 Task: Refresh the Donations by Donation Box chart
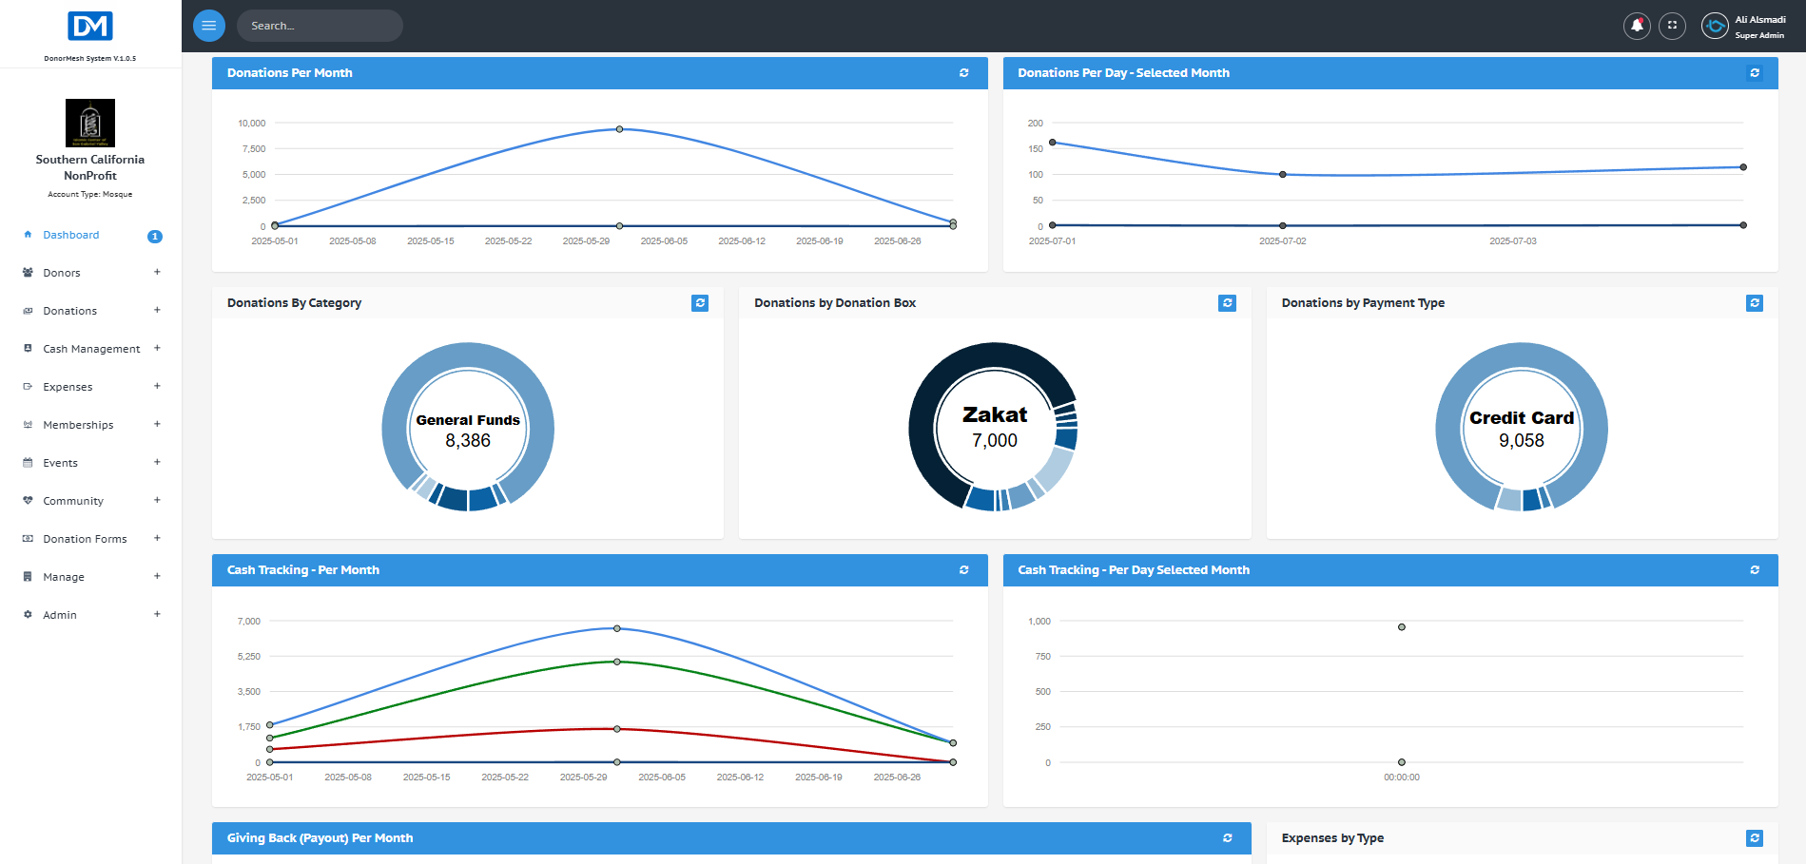pos(1227,303)
